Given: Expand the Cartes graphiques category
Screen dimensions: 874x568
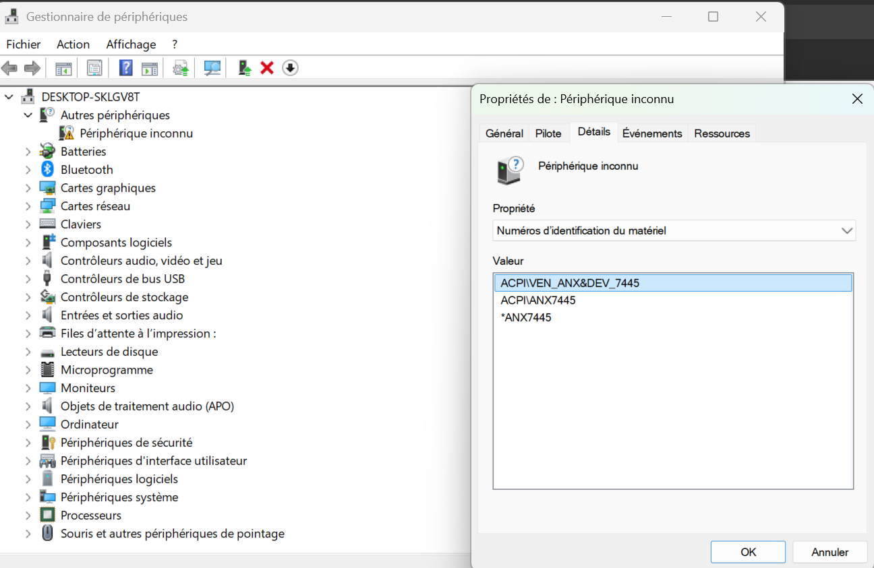Looking at the screenshot, I should coord(28,188).
